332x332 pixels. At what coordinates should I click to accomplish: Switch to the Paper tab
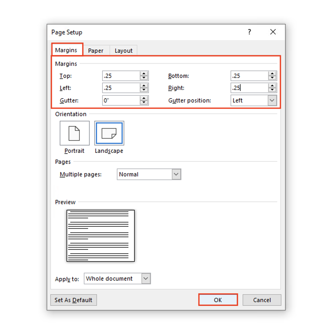pyautogui.click(x=96, y=50)
